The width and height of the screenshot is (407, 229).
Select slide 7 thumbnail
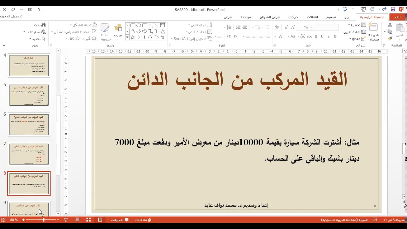click(29, 154)
